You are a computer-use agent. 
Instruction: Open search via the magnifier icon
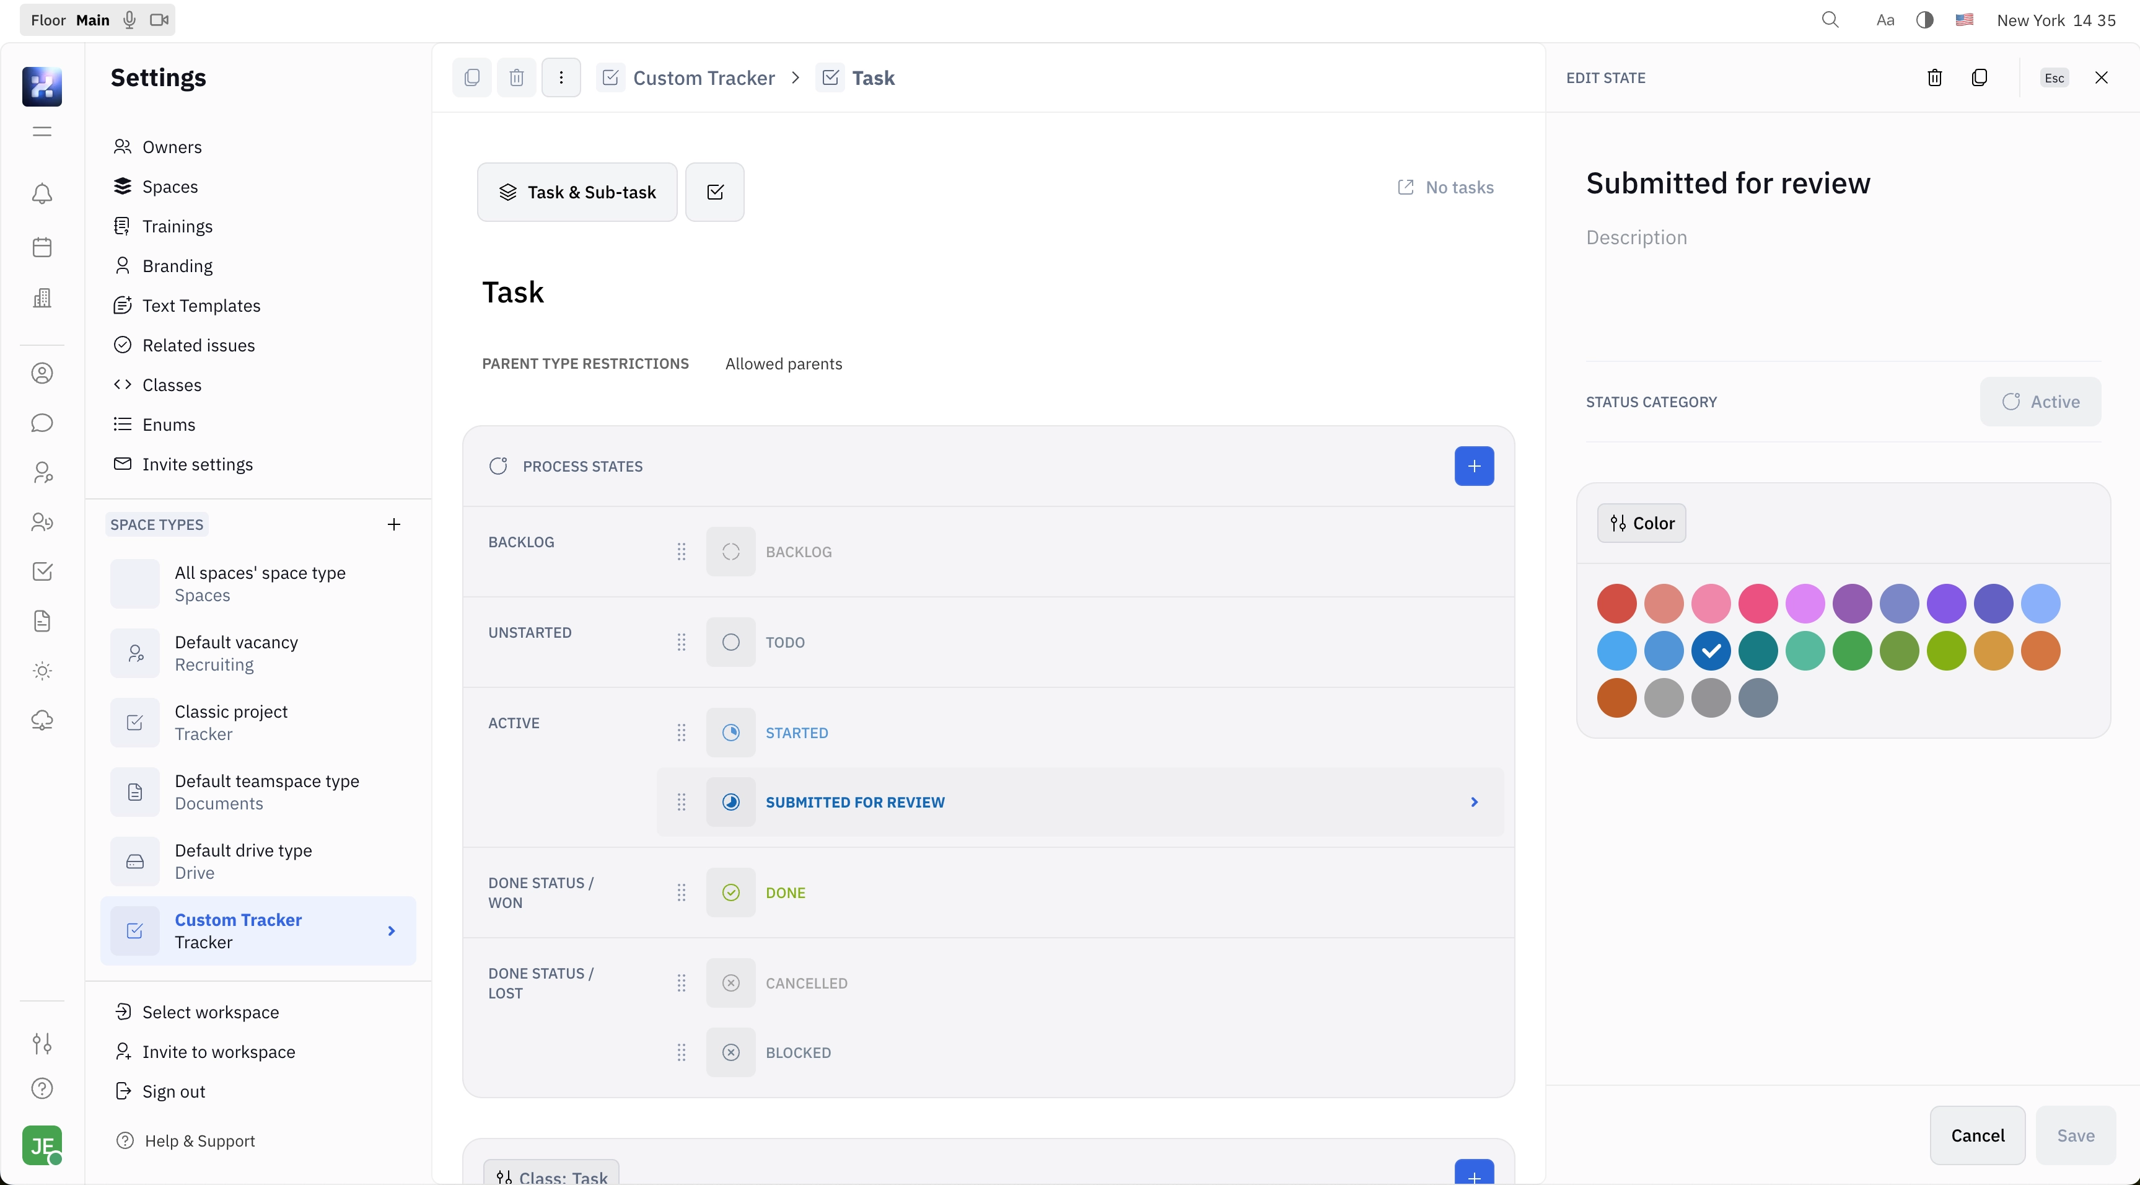(1831, 19)
